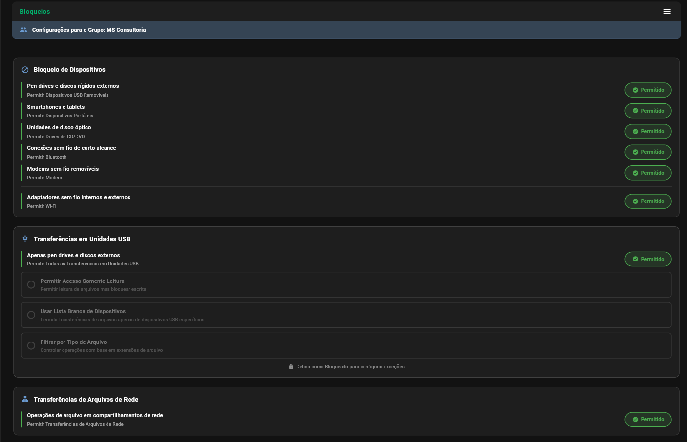
Task: Select the Usar Lista Branca de Dispositivos radio option
Action: (31, 315)
